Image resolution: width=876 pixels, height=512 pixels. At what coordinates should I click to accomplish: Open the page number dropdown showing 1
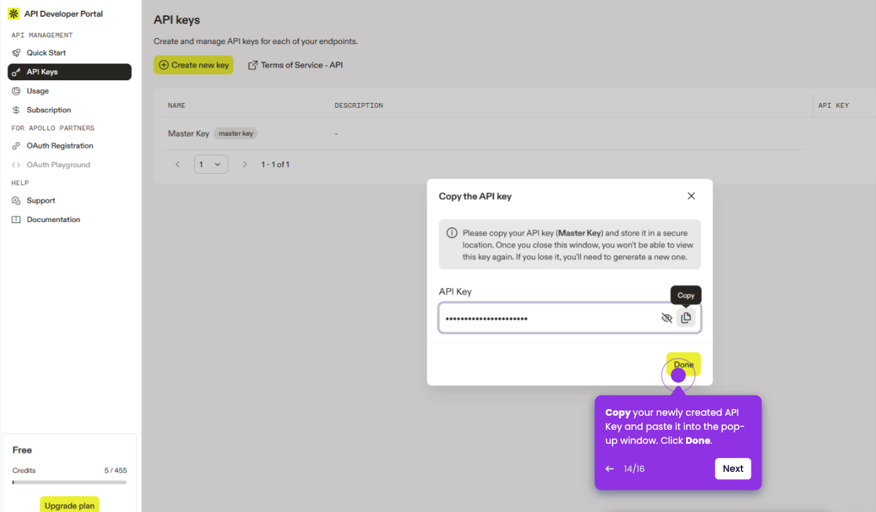211,164
